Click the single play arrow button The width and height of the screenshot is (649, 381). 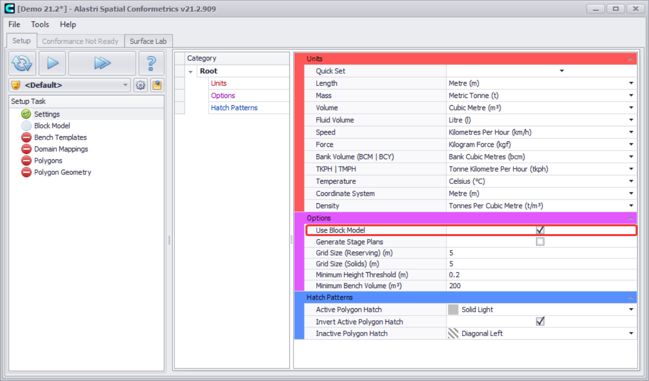52,63
